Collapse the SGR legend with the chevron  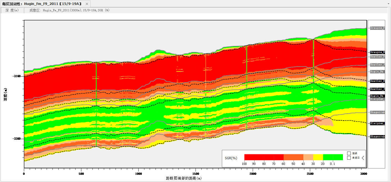click(x=363, y=158)
